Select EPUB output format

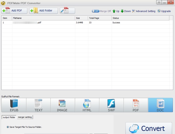(14, 105)
